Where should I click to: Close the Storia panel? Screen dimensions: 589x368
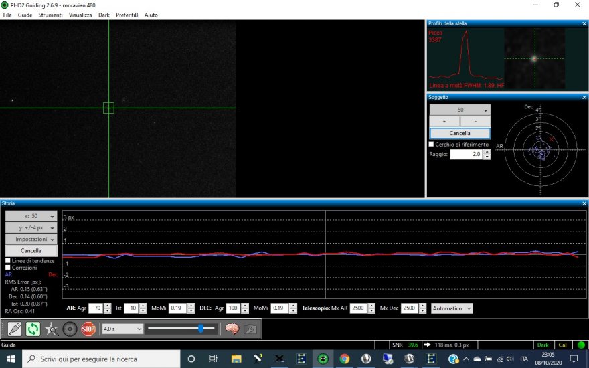click(x=584, y=203)
